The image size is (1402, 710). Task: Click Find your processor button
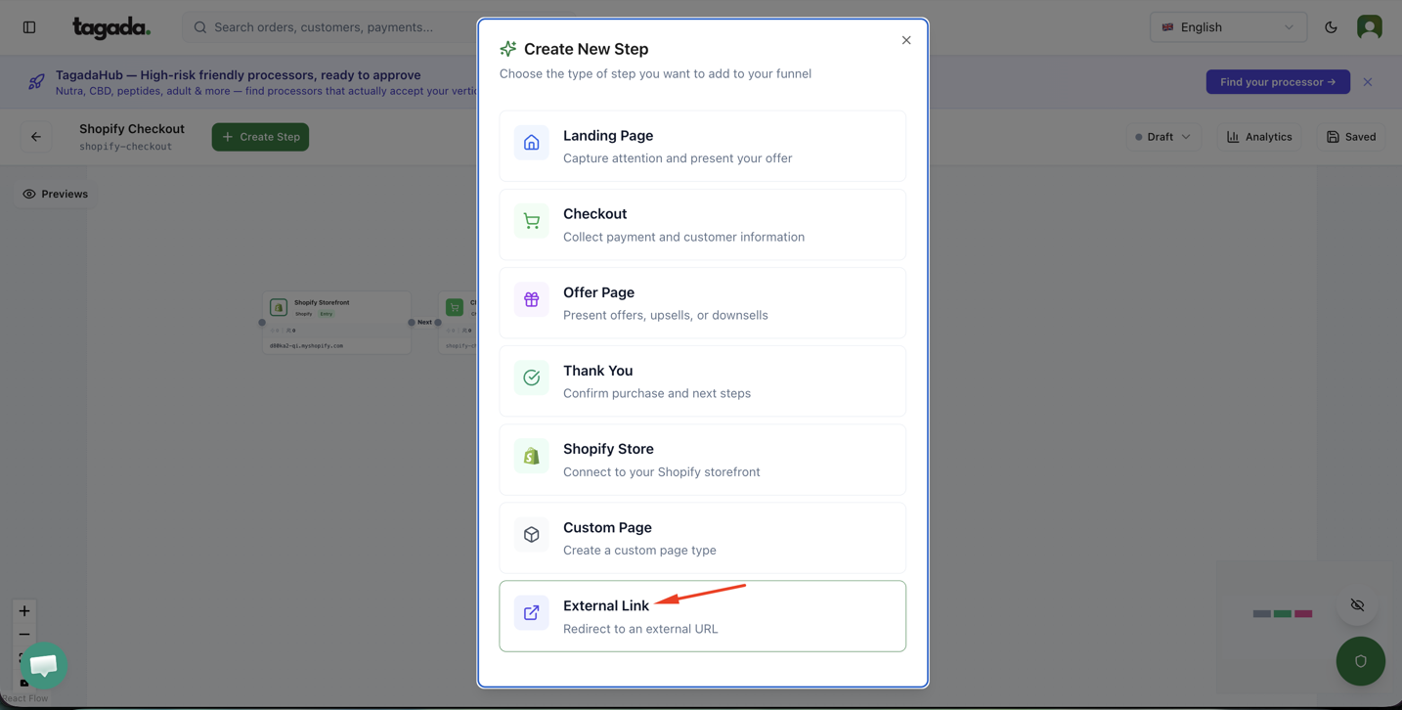coord(1277,82)
